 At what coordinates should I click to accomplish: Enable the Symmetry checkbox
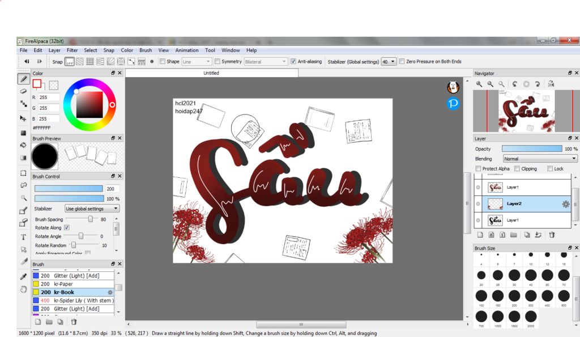(x=217, y=61)
